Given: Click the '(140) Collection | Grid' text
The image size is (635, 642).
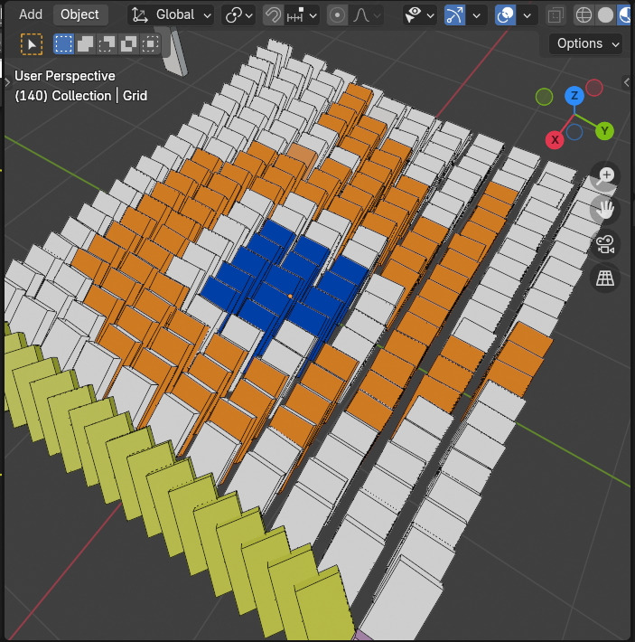Looking at the screenshot, I should pyautogui.click(x=81, y=96).
